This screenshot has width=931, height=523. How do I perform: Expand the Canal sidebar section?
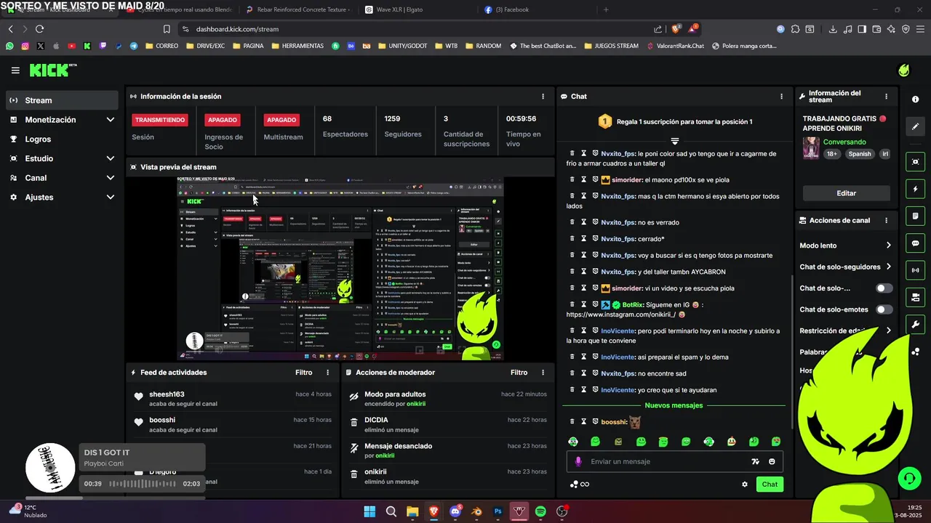[62, 178]
